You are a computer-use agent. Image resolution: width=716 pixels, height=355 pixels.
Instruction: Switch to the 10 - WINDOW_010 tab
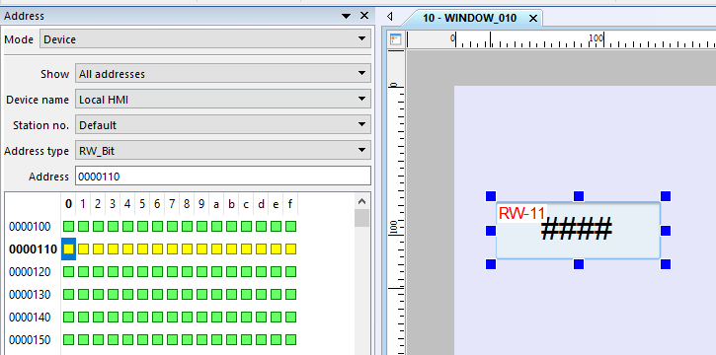click(469, 18)
